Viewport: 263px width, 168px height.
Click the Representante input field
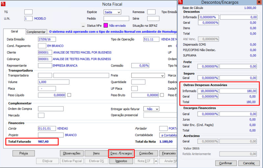pyautogui.click(x=45, y=65)
